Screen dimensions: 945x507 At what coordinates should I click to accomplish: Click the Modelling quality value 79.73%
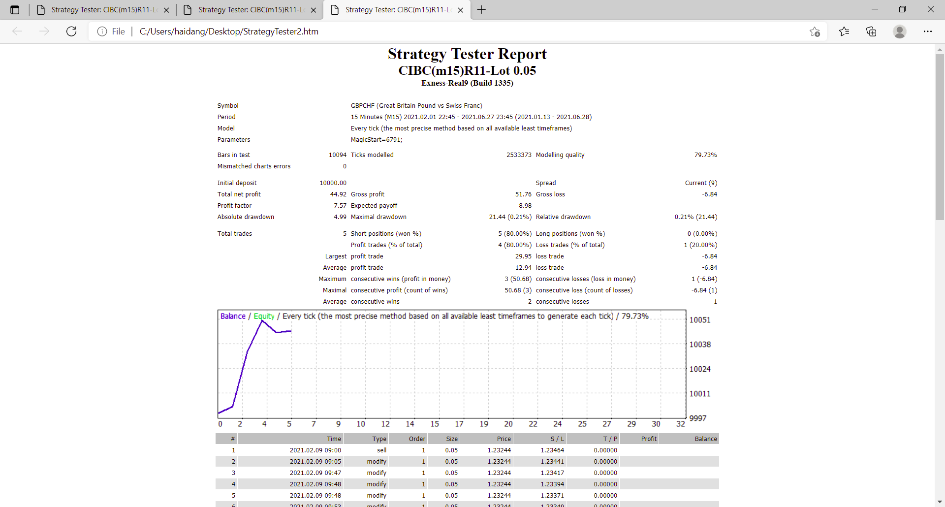(x=705, y=155)
